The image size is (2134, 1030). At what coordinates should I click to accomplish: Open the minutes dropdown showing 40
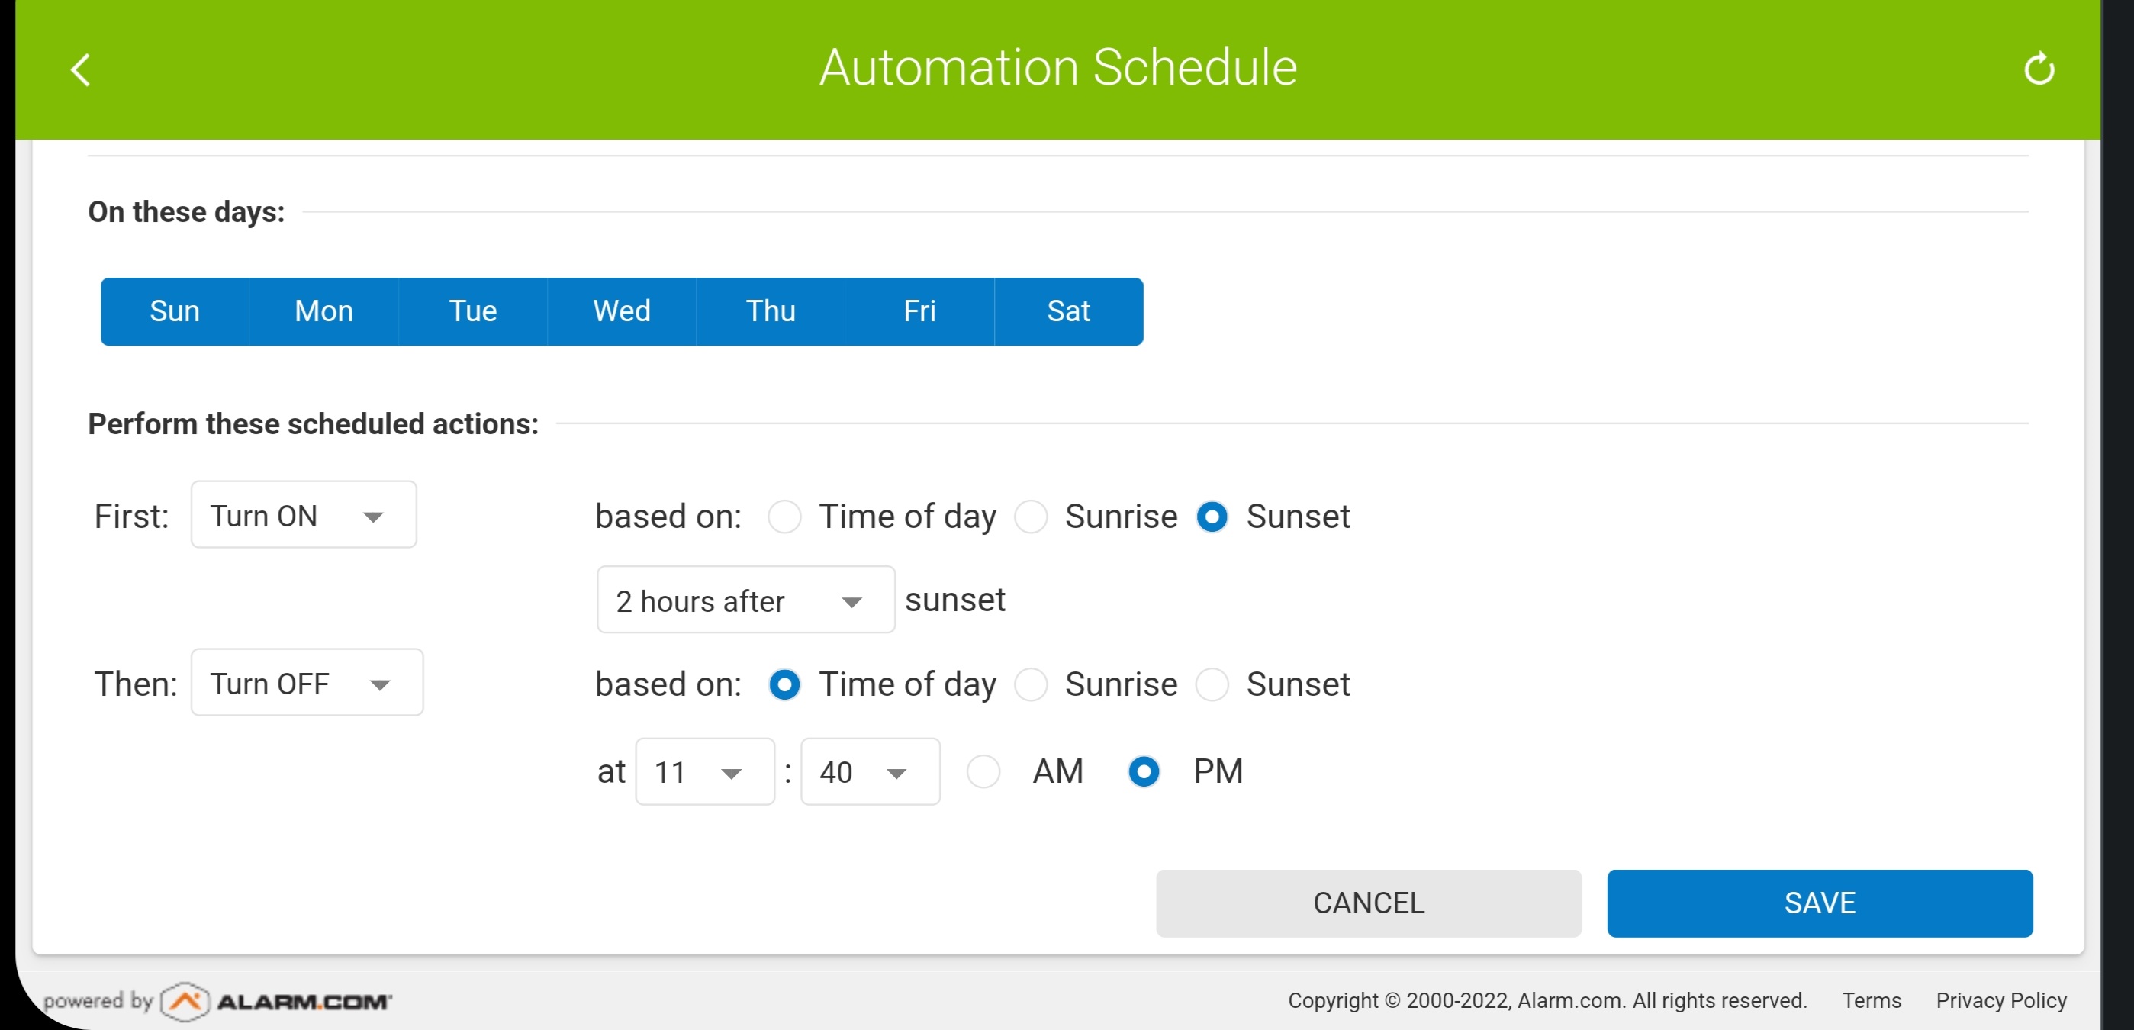click(x=870, y=772)
